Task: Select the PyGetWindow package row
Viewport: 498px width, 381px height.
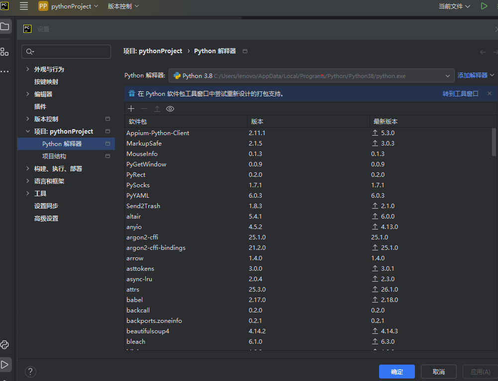Action: pos(308,164)
